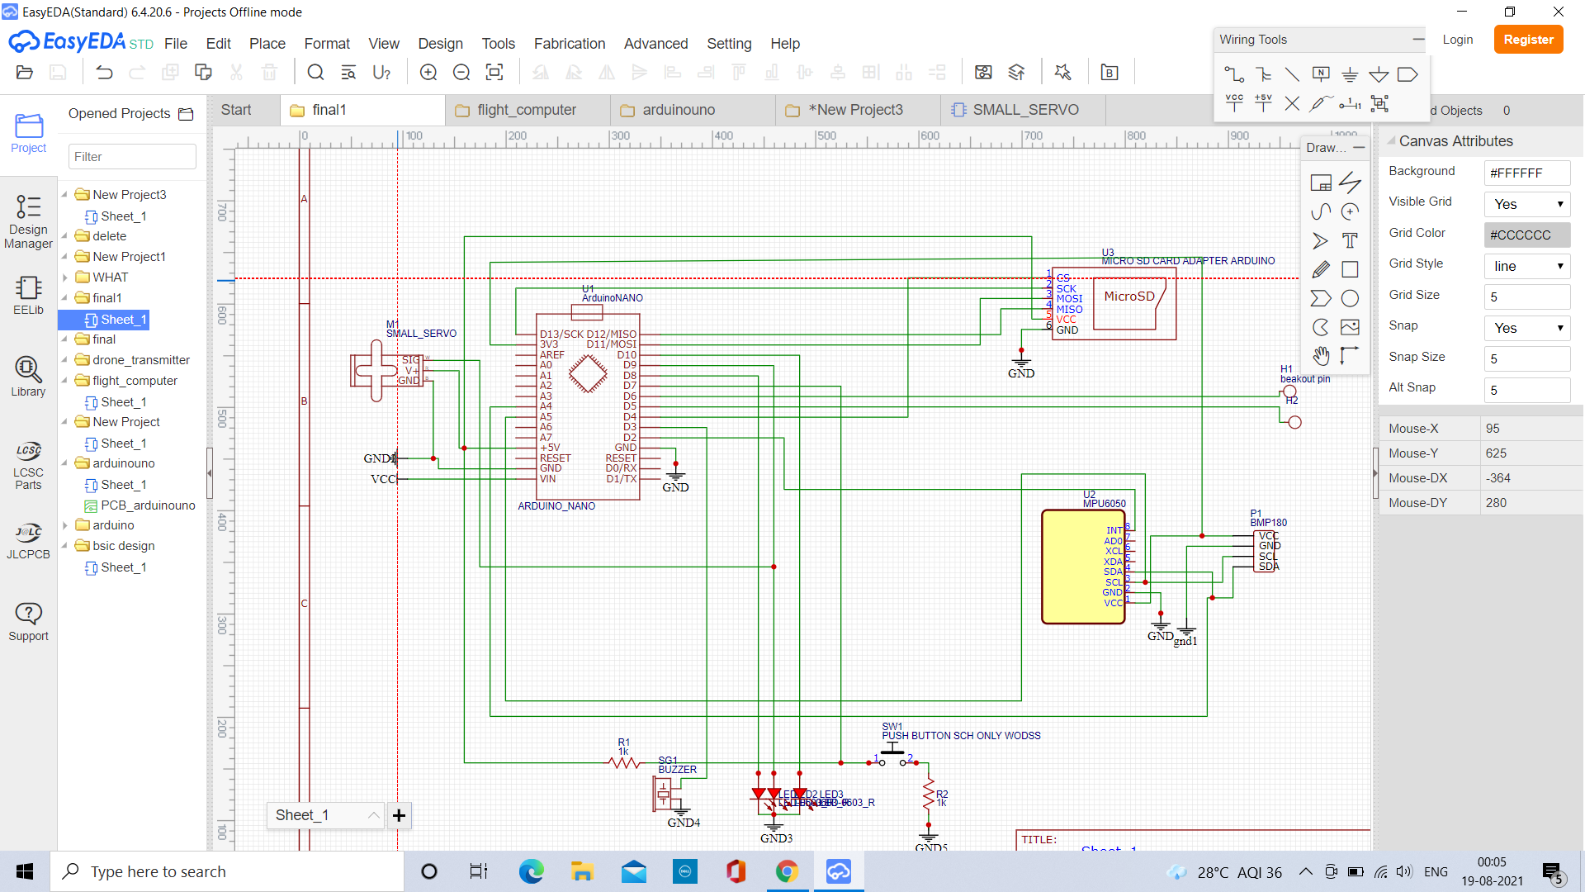Select the No Connect flag tool
The image size is (1585, 892).
[1292, 102]
